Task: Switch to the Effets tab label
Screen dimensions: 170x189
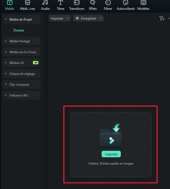Action: pyautogui.click(x=93, y=9)
